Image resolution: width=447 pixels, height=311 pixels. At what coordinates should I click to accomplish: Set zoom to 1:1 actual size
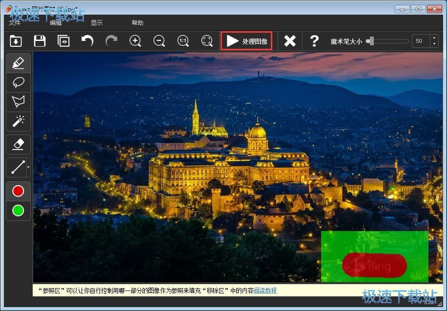coord(183,41)
